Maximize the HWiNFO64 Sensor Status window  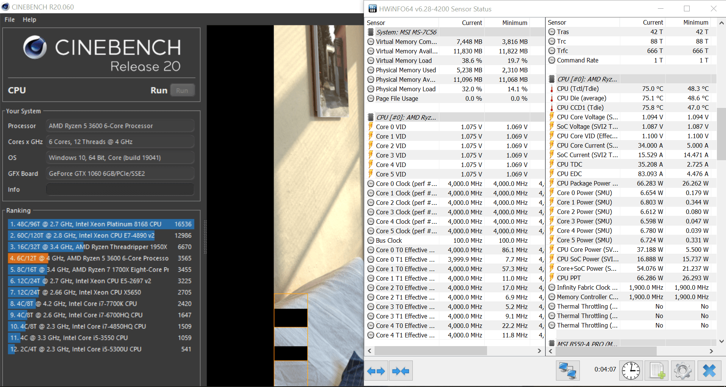tap(687, 8)
